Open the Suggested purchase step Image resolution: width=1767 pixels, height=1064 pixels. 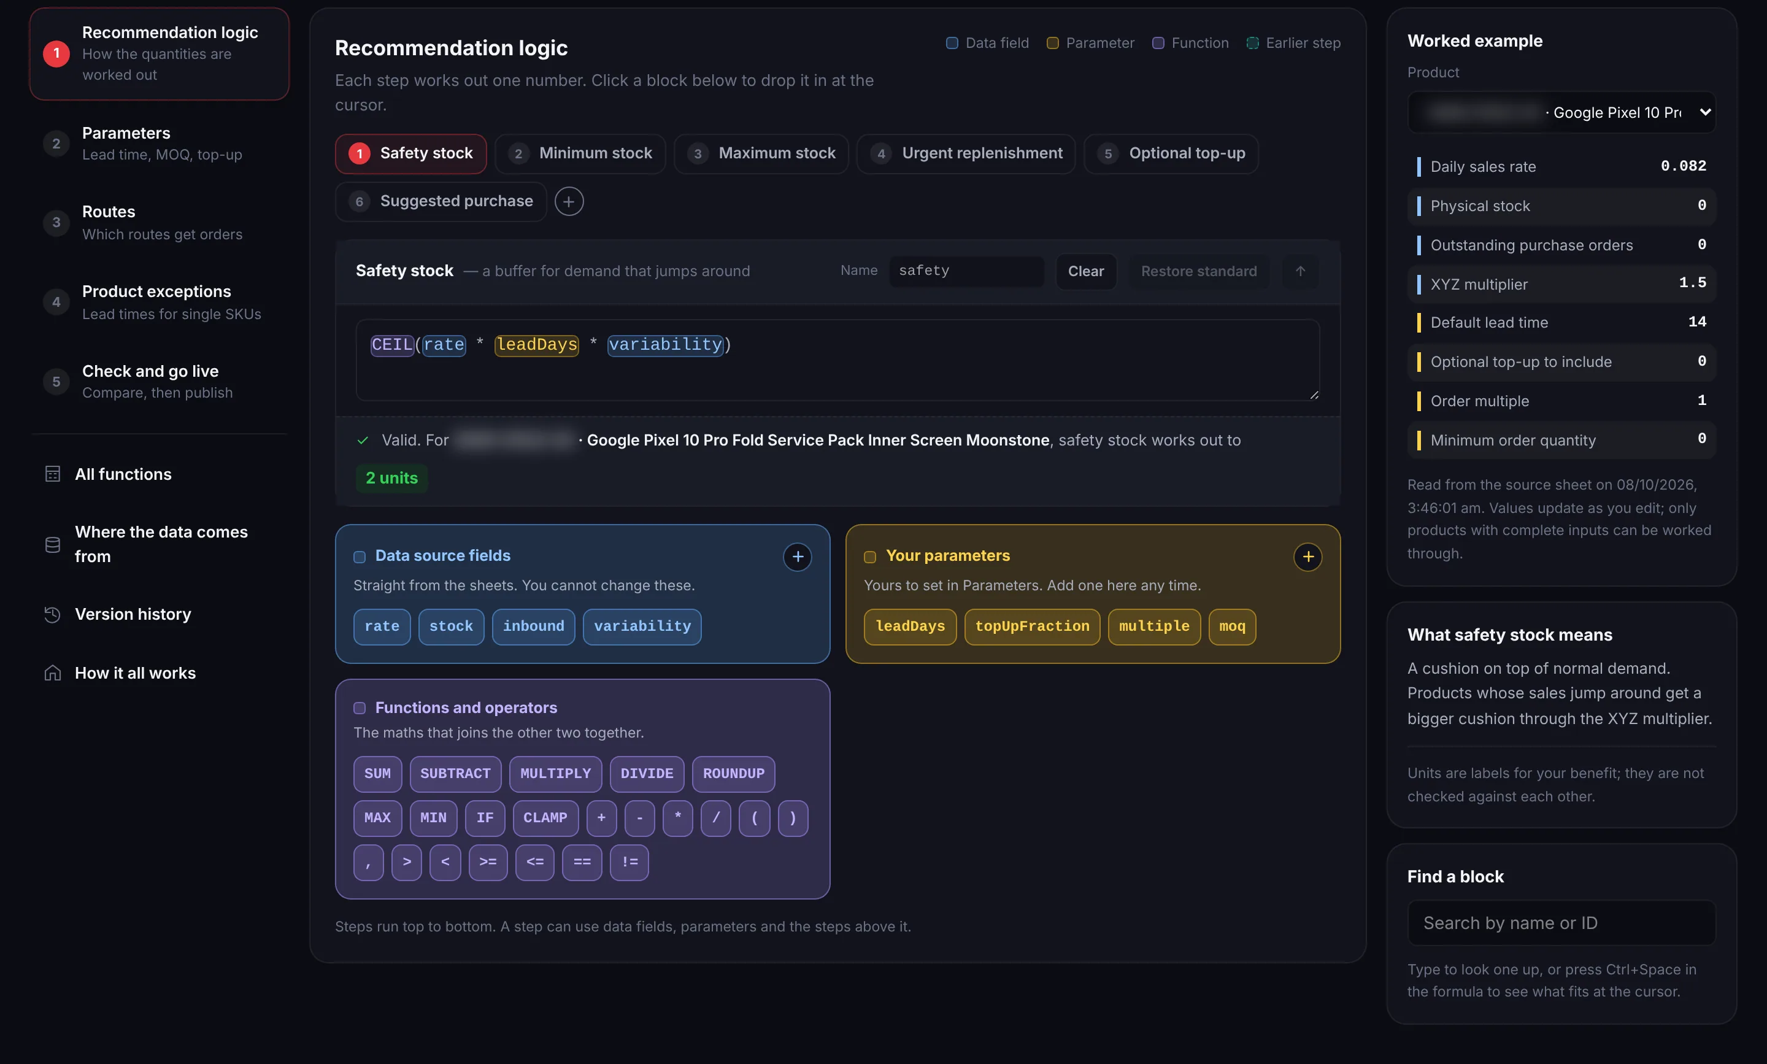click(441, 201)
